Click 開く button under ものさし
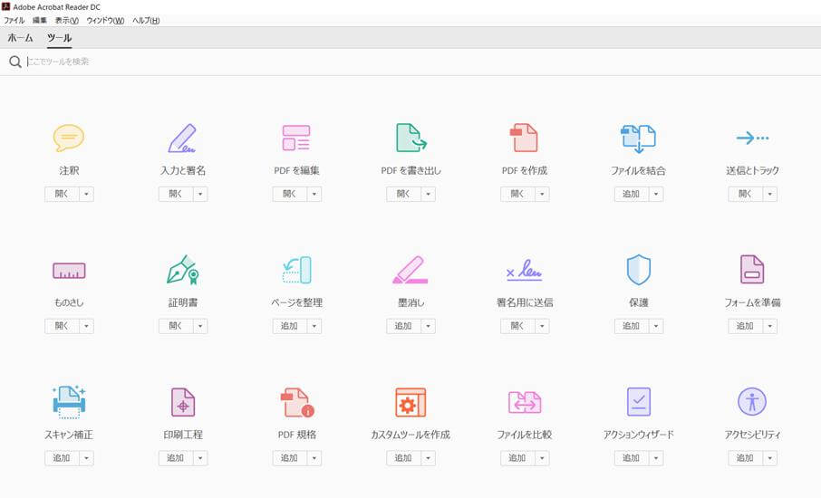 [x=62, y=326]
